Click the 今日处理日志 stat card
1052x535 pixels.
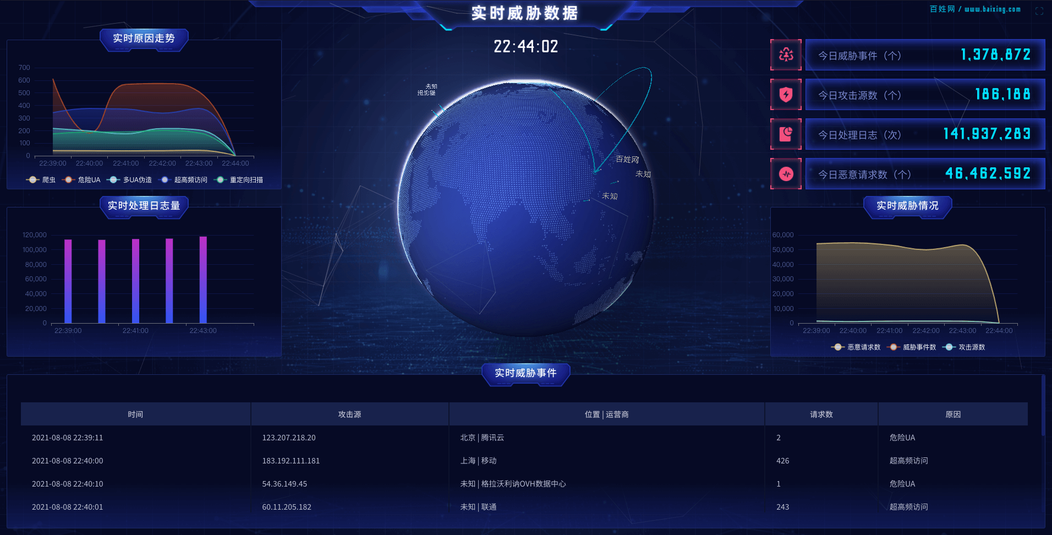point(925,134)
